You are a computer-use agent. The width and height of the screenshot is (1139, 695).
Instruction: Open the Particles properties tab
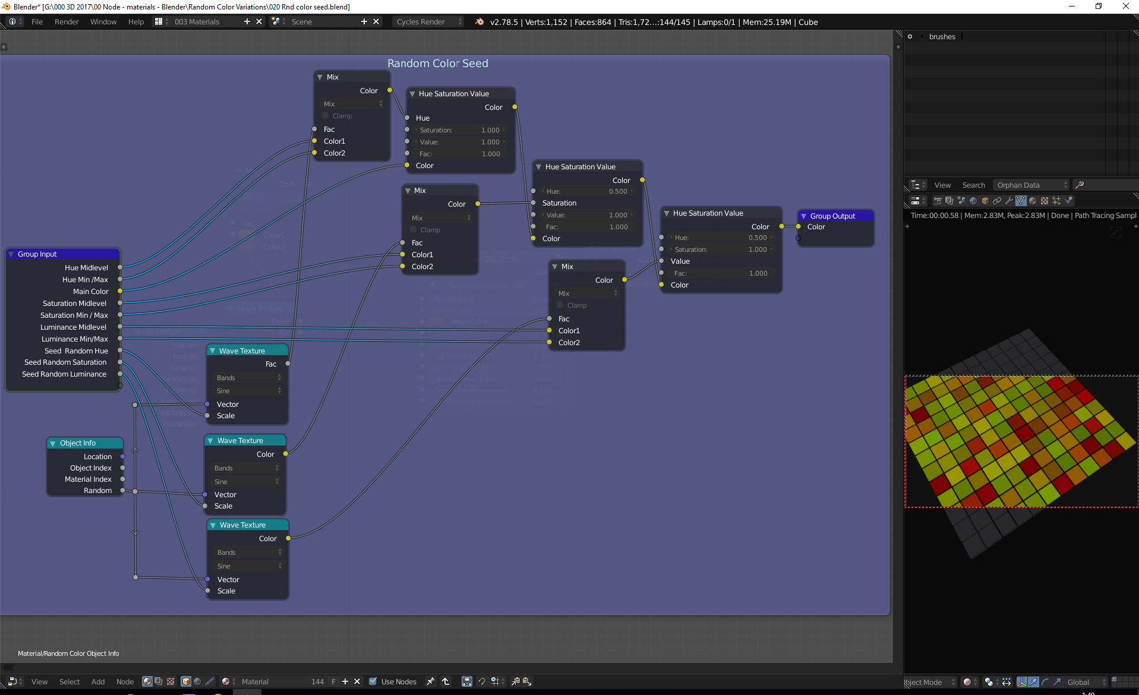click(1056, 201)
